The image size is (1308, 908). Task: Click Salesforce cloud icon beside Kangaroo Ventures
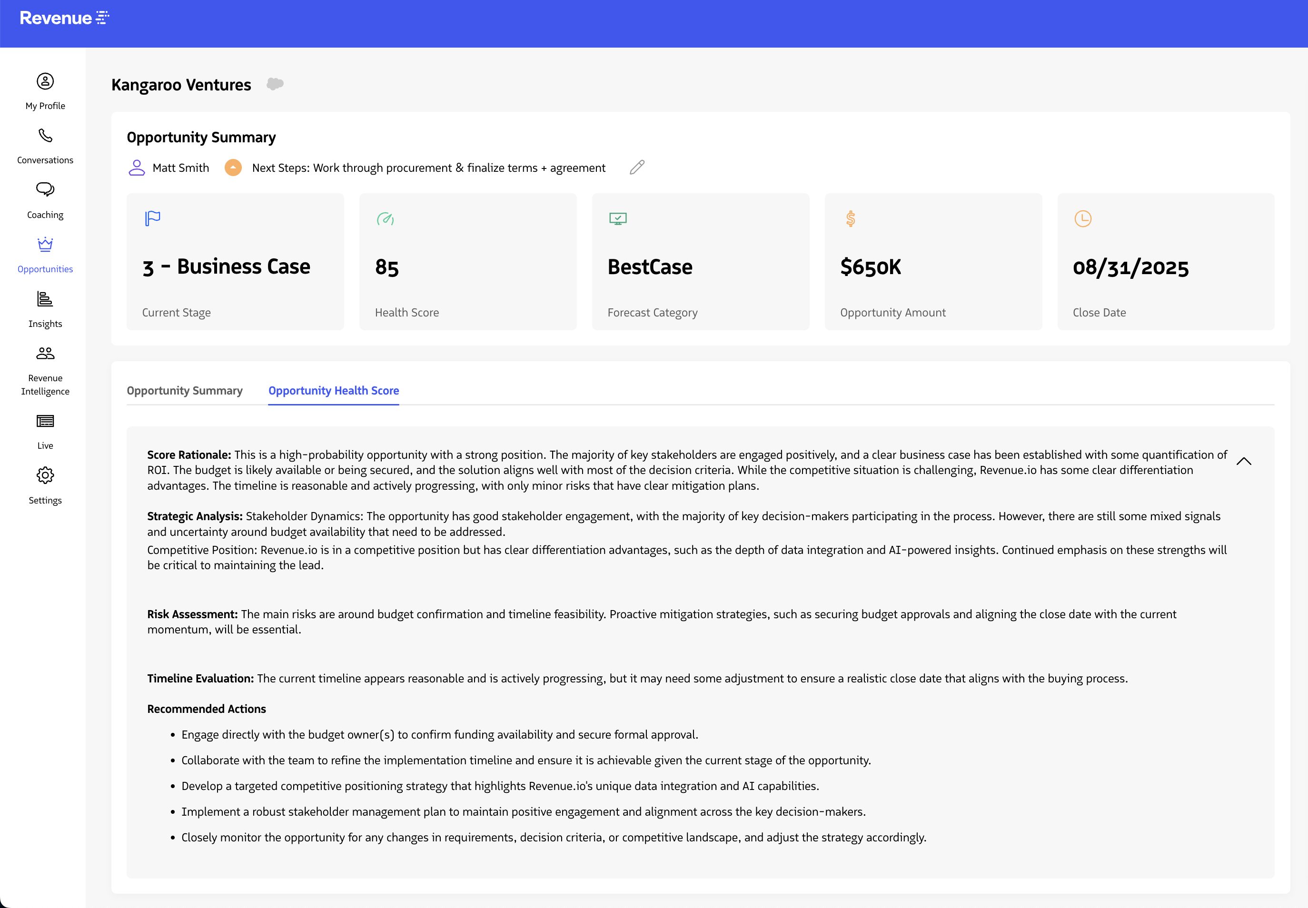point(275,84)
